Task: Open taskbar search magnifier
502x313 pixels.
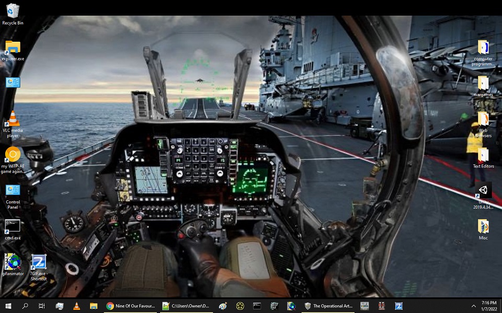Action: click(25, 306)
